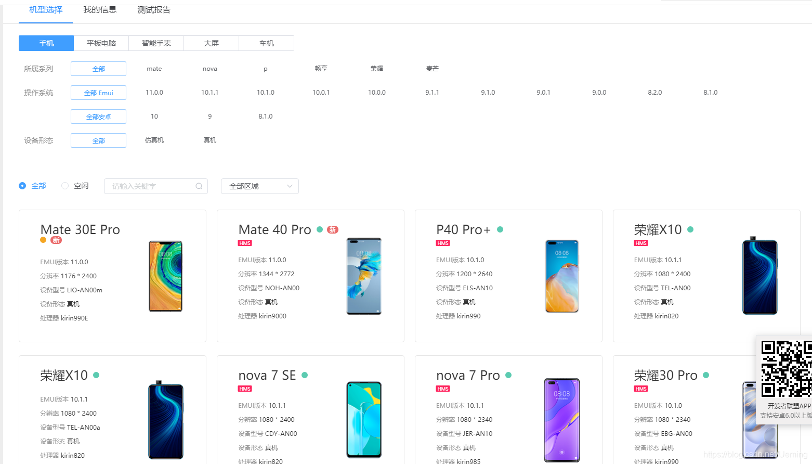This screenshot has height=464, width=812.
Task: Switch to the 平板电脑 device tab
Action: coord(101,43)
